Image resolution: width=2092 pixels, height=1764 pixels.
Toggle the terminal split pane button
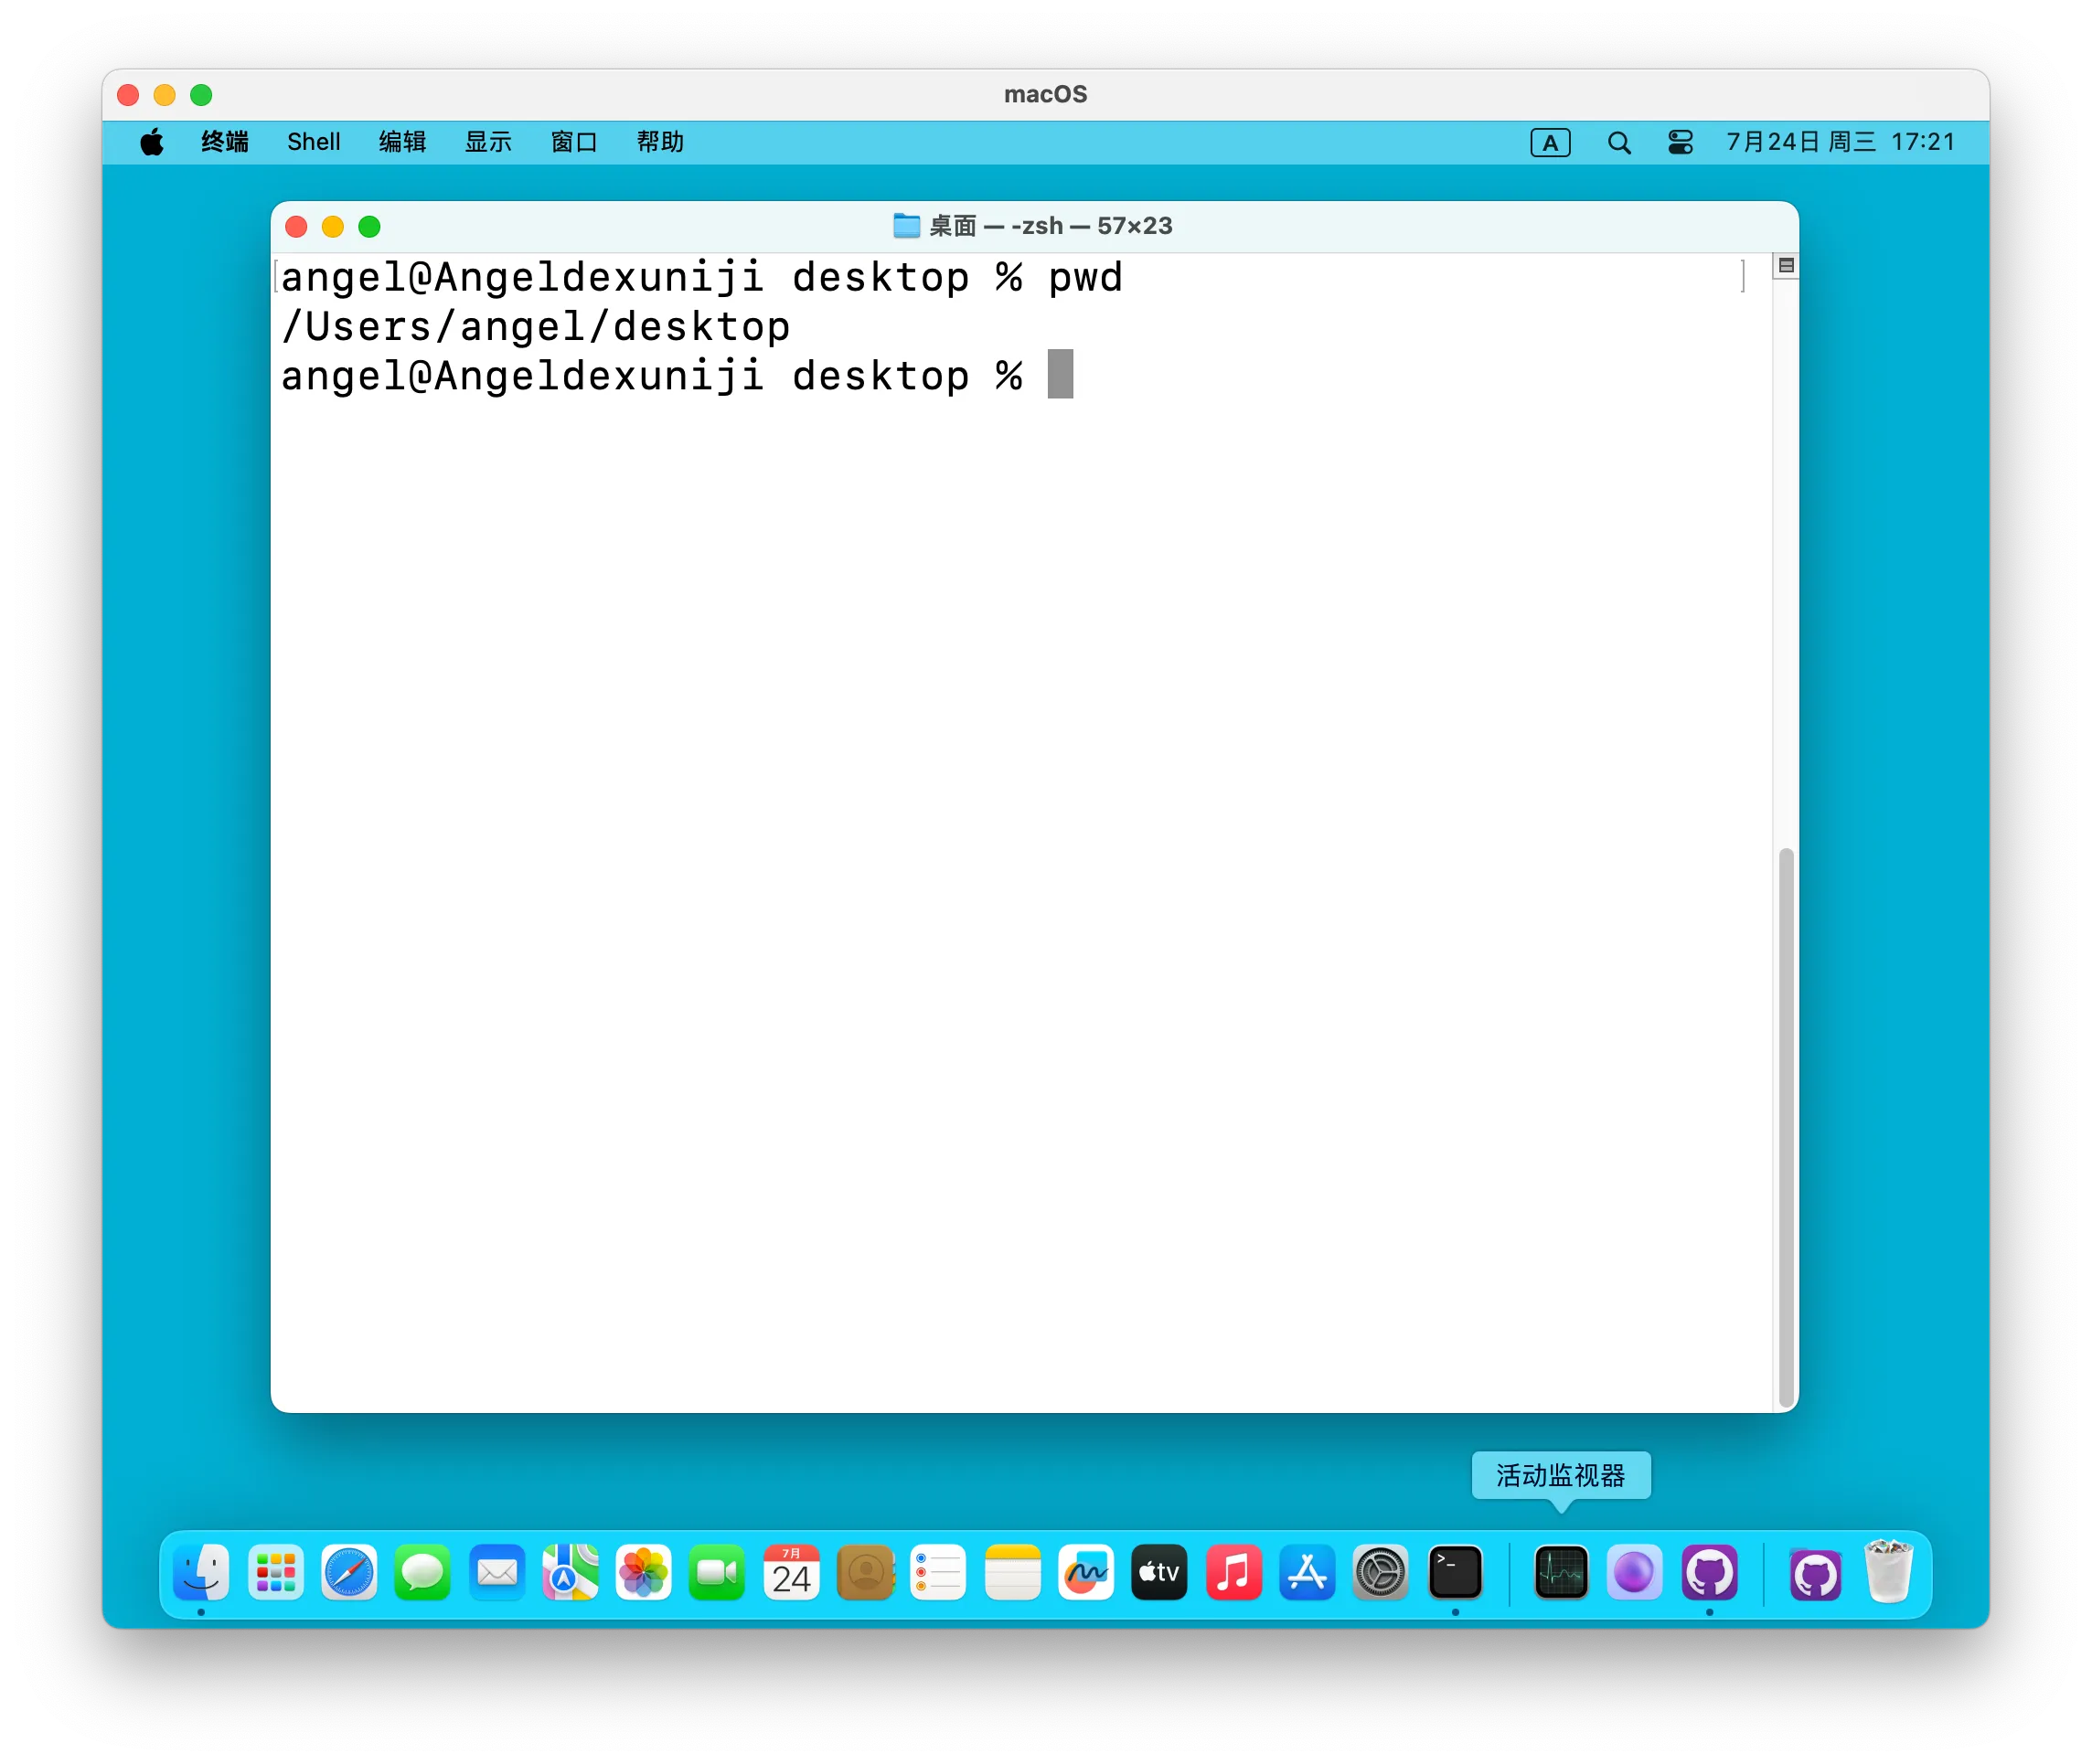point(1786,266)
